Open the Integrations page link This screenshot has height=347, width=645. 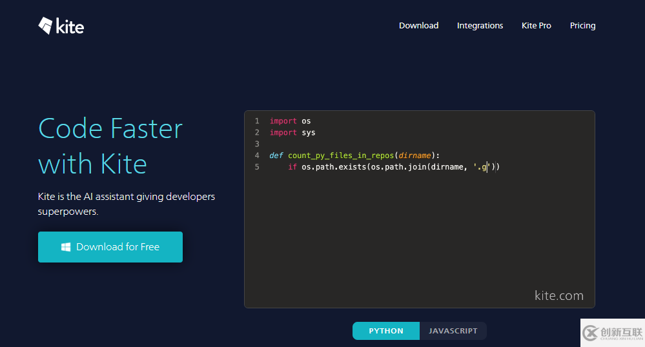pos(480,26)
